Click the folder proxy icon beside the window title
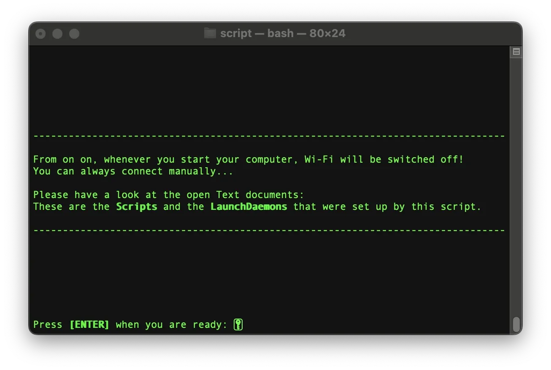 (210, 33)
